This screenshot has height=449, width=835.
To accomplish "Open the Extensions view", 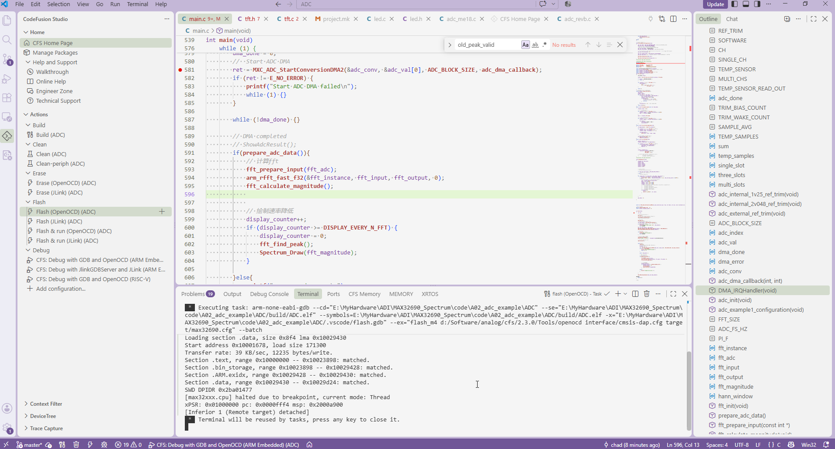I will point(7,97).
